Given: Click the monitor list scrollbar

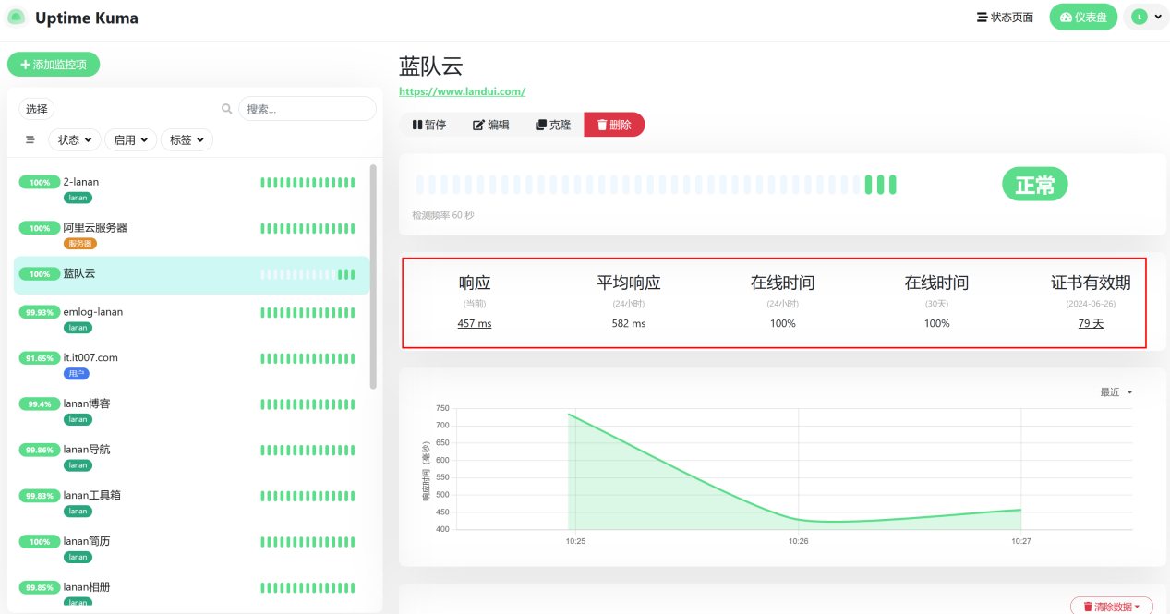Looking at the screenshot, I should pyautogui.click(x=373, y=277).
